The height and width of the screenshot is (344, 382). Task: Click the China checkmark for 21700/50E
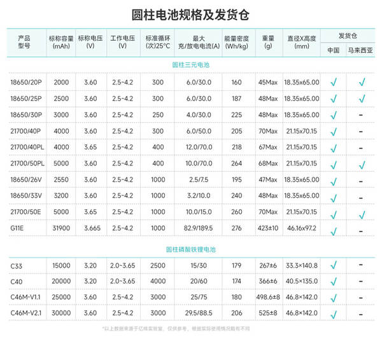coord(334,214)
